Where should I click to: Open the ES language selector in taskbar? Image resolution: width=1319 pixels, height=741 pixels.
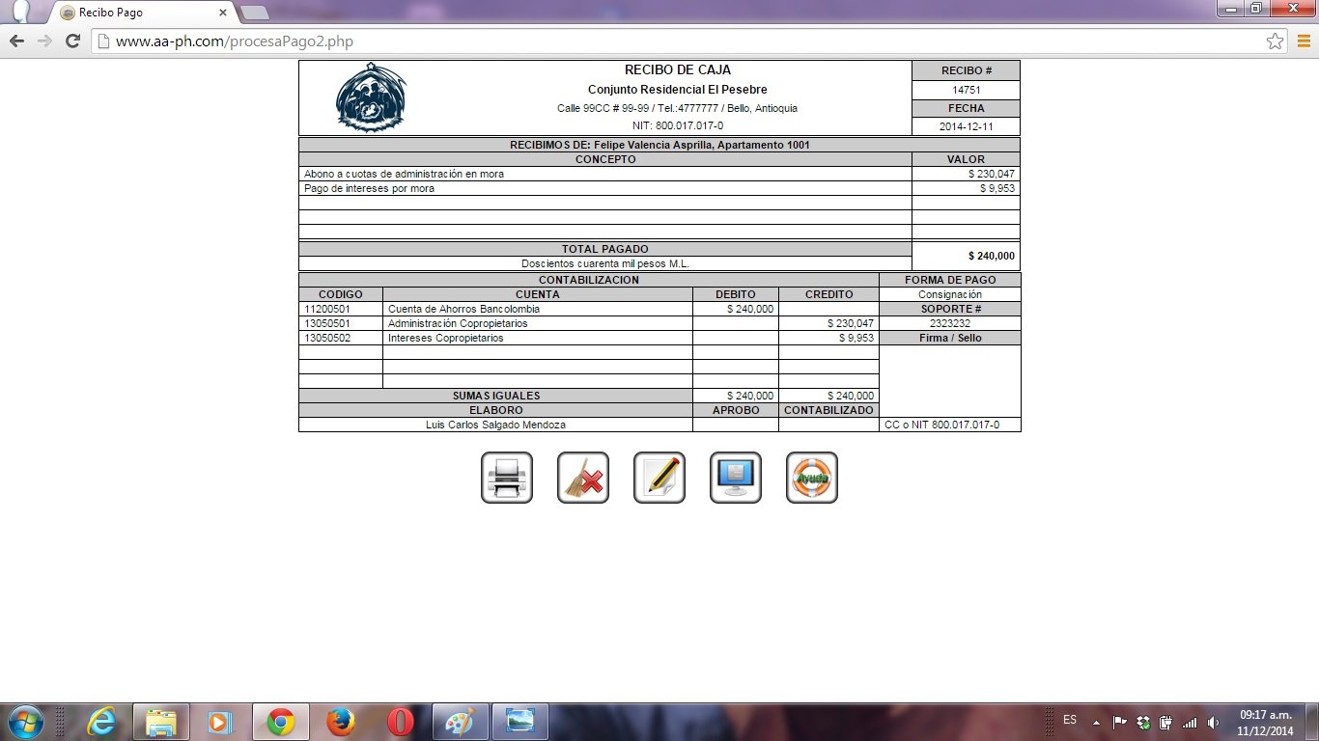pos(1070,720)
